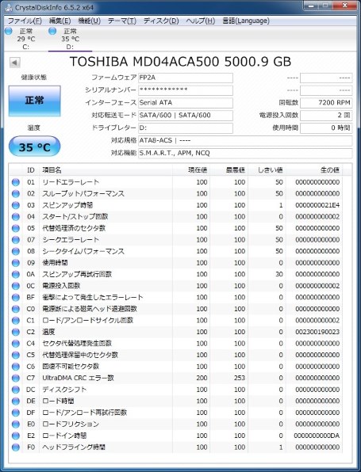Open the テーマ(T) menu

click(122, 21)
